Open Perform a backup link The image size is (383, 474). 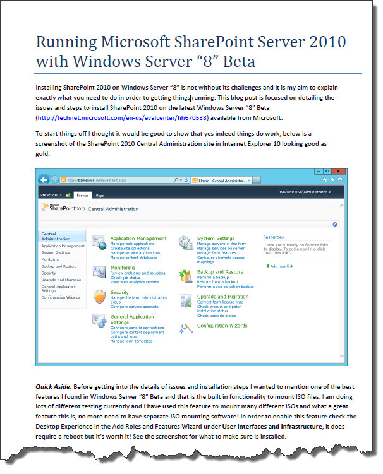click(213, 277)
